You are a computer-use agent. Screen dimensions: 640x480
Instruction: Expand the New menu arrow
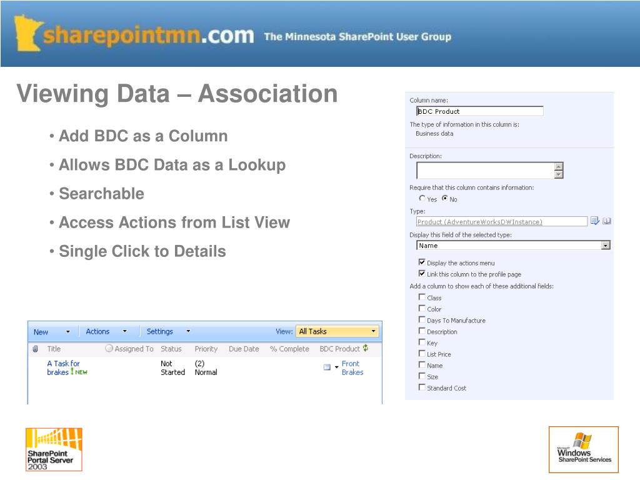pyautogui.click(x=67, y=332)
